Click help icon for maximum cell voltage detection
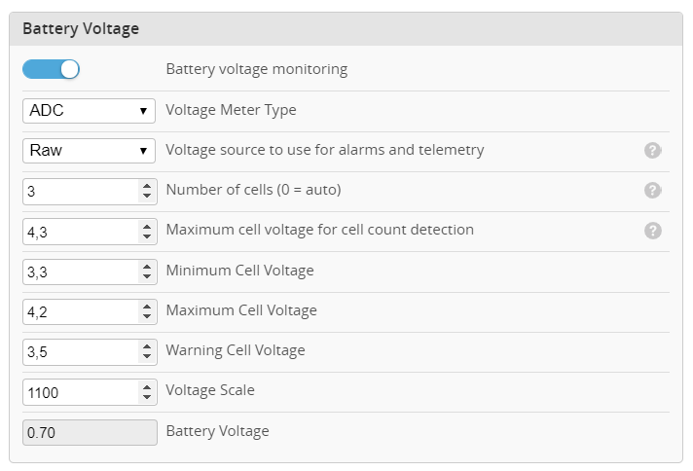The width and height of the screenshot is (693, 471). tap(653, 231)
